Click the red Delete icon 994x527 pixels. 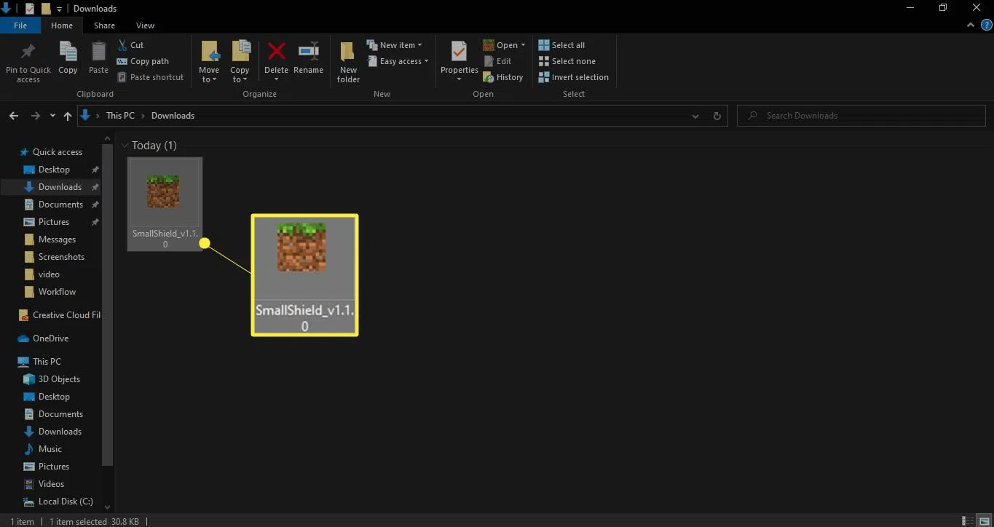point(276,52)
